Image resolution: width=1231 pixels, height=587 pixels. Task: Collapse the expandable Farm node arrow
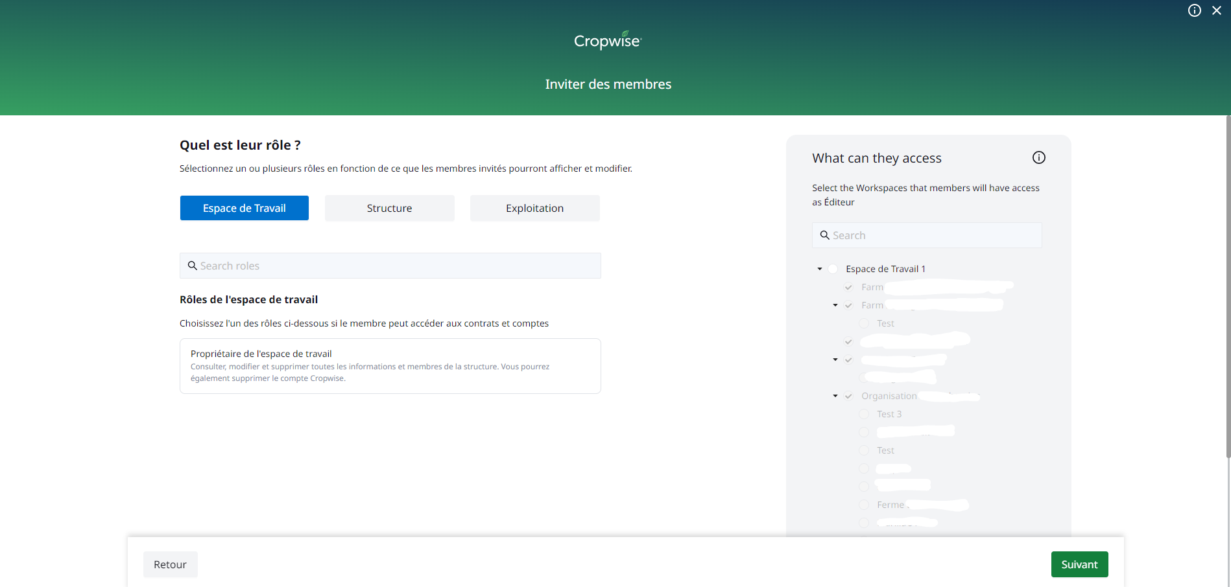pyautogui.click(x=835, y=305)
